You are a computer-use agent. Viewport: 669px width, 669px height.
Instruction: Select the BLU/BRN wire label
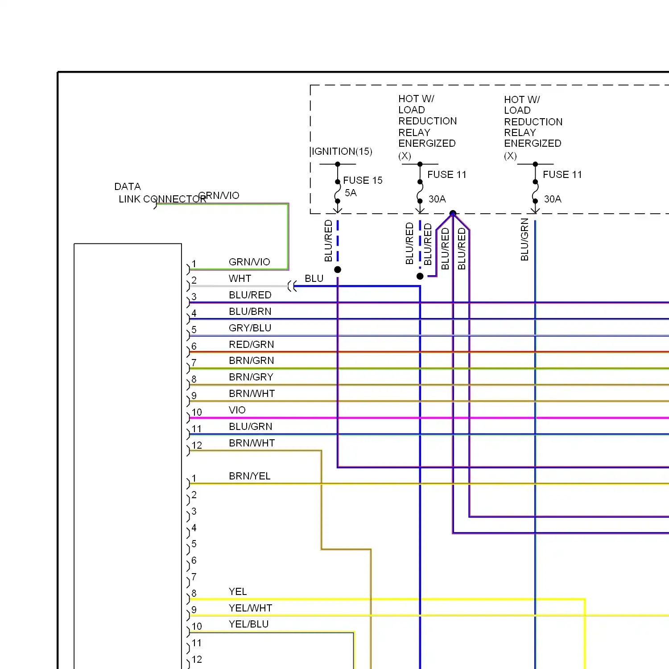[250, 311]
